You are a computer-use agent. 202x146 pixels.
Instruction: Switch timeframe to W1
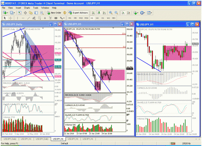click(x=108, y=18)
